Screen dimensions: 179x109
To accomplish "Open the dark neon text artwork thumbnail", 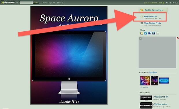I will [154, 81].
